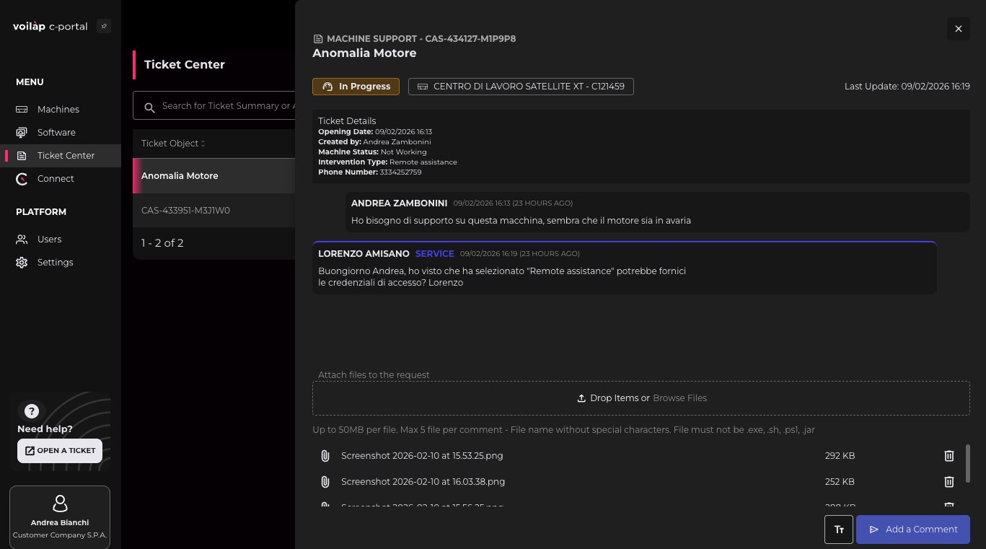Click the Connect logo icon
The height and width of the screenshot is (549, 986).
click(22, 179)
